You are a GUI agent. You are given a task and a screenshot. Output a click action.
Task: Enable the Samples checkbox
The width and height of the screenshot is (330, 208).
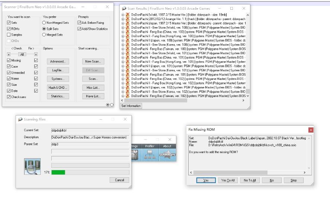pyautogui.click(x=9, y=35)
